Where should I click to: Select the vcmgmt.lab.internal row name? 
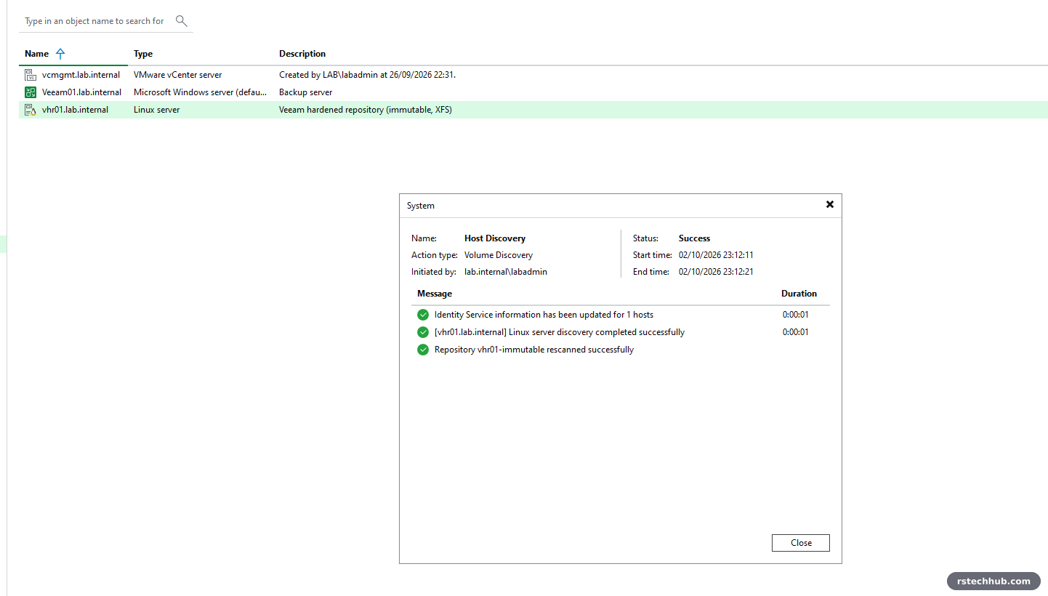coord(81,75)
